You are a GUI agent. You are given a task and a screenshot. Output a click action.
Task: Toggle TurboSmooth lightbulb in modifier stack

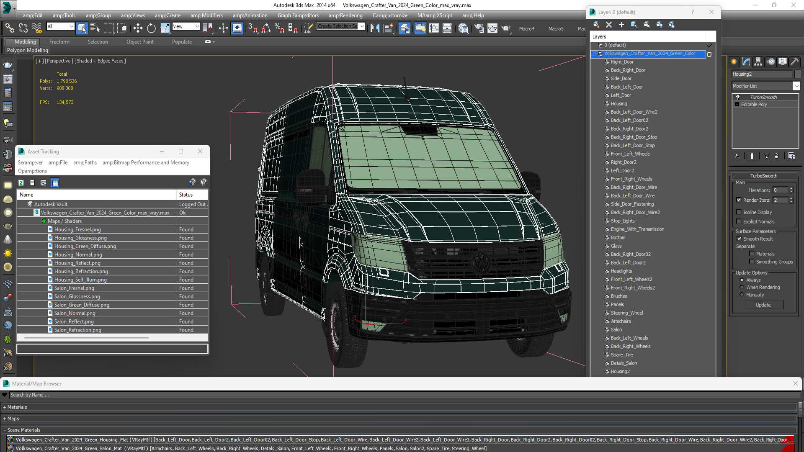click(738, 97)
